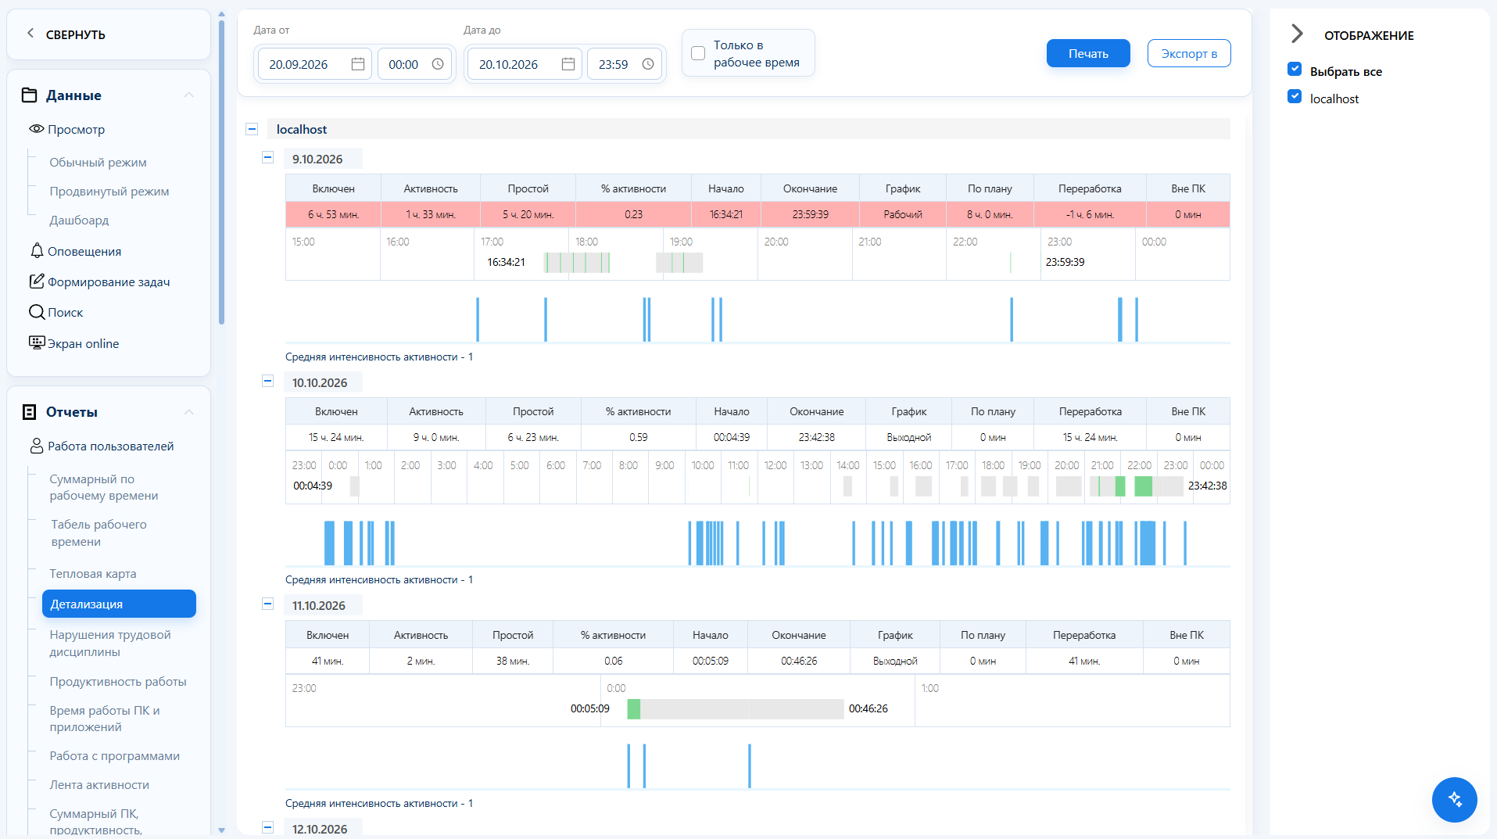Open Продуктивность работы report
1497x839 pixels.
pos(118,681)
